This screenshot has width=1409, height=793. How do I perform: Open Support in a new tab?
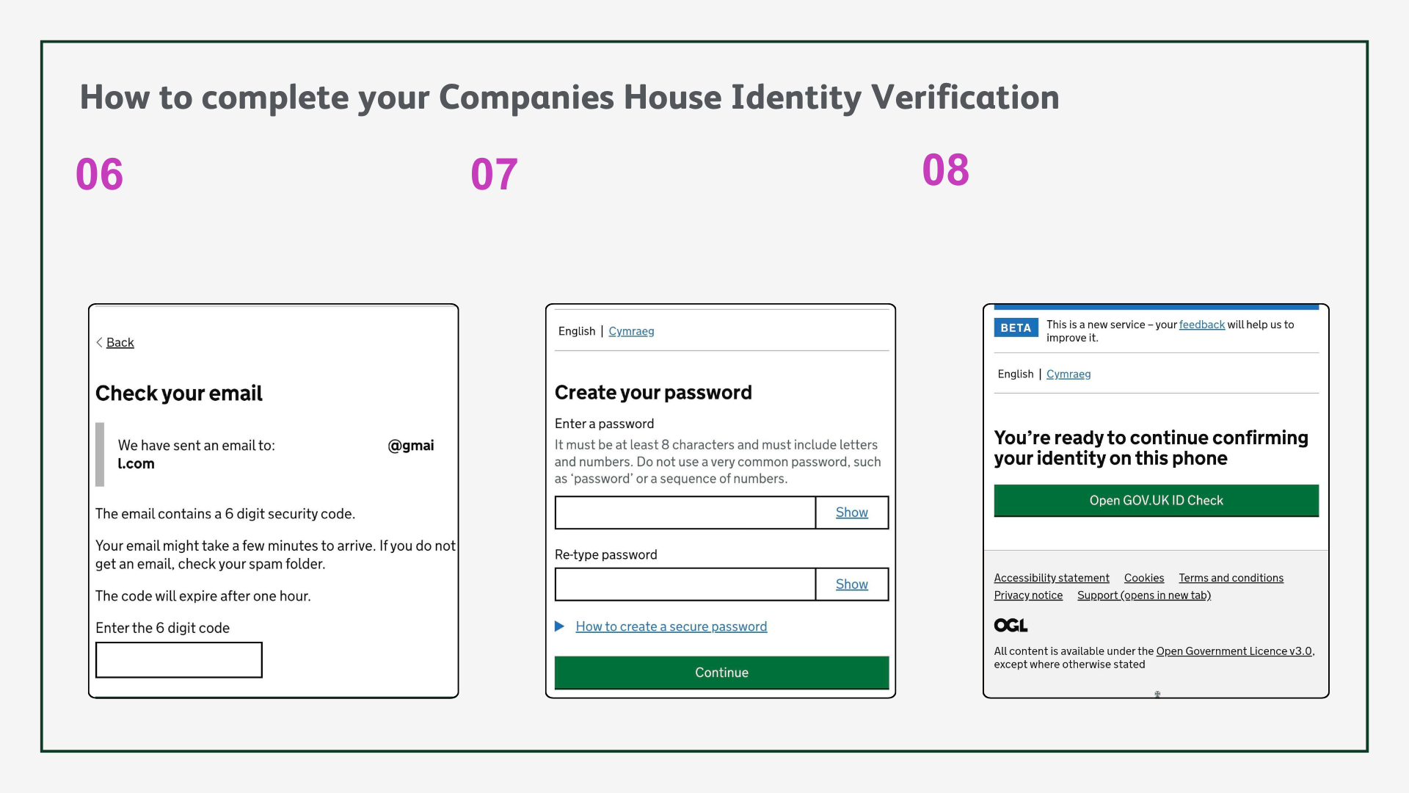[1143, 595]
